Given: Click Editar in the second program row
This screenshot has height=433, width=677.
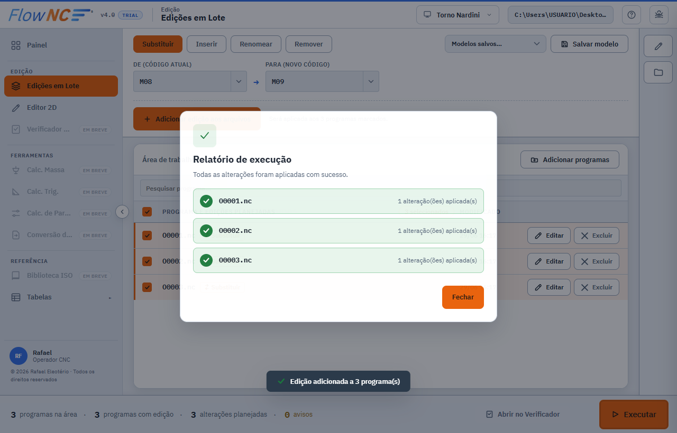Looking at the screenshot, I should click(x=549, y=261).
